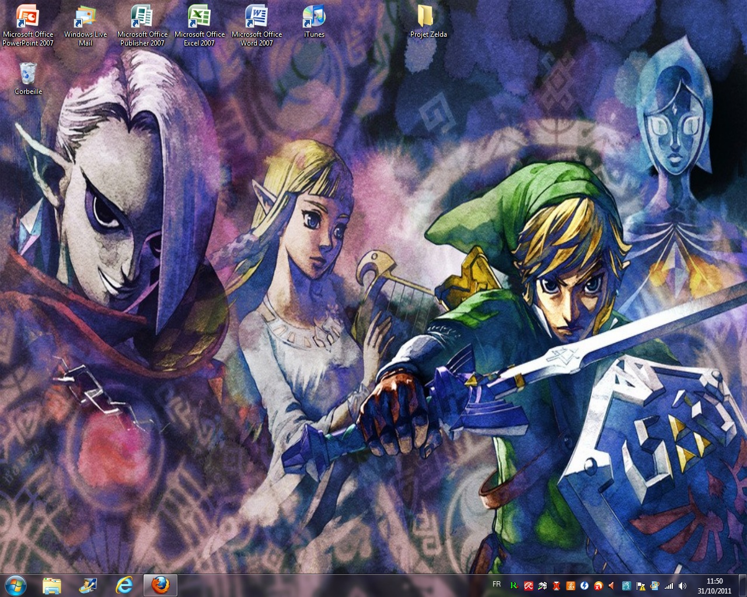This screenshot has height=597, width=747.
Task: Open the network signal tray icon
Action: click(668, 585)
